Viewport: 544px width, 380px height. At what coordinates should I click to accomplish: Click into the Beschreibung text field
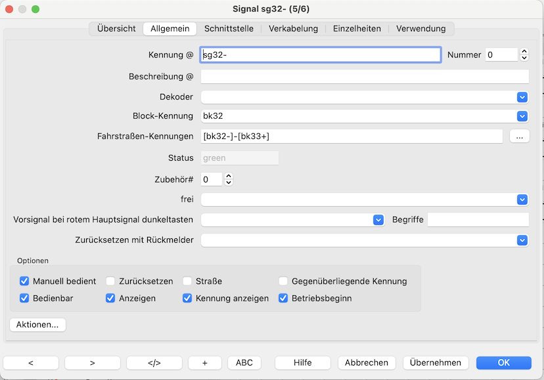click(x=364, y=77)
